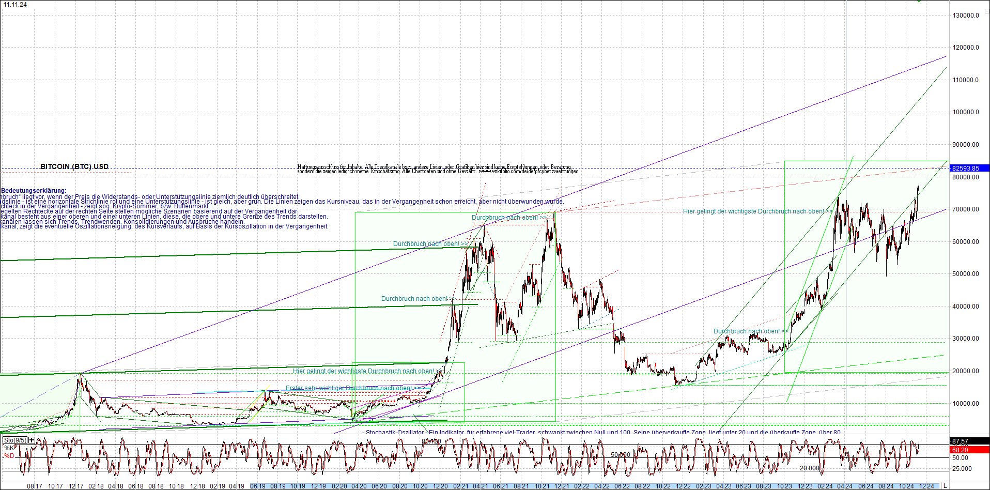Click the 04 21 time axis label

coord(481,486)
